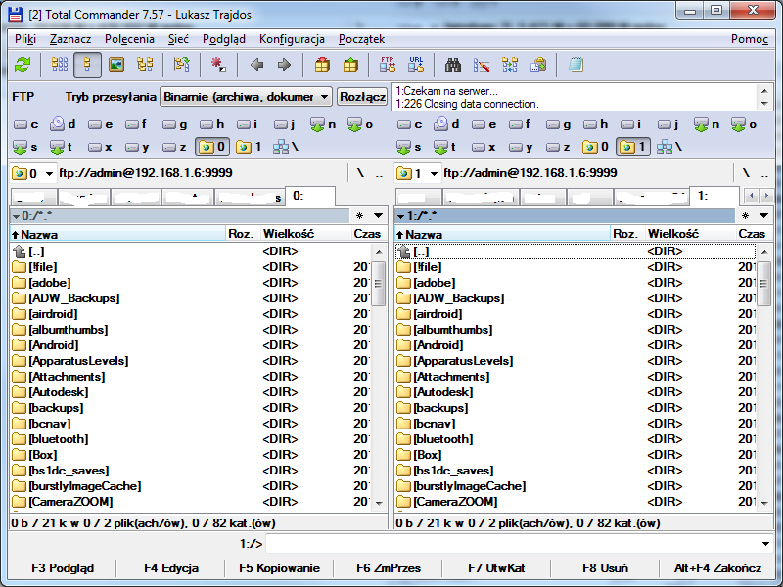Open network neighborhood button in right drive bar
783x587 pixels.
pyautogui.click(x=669, y=148)
